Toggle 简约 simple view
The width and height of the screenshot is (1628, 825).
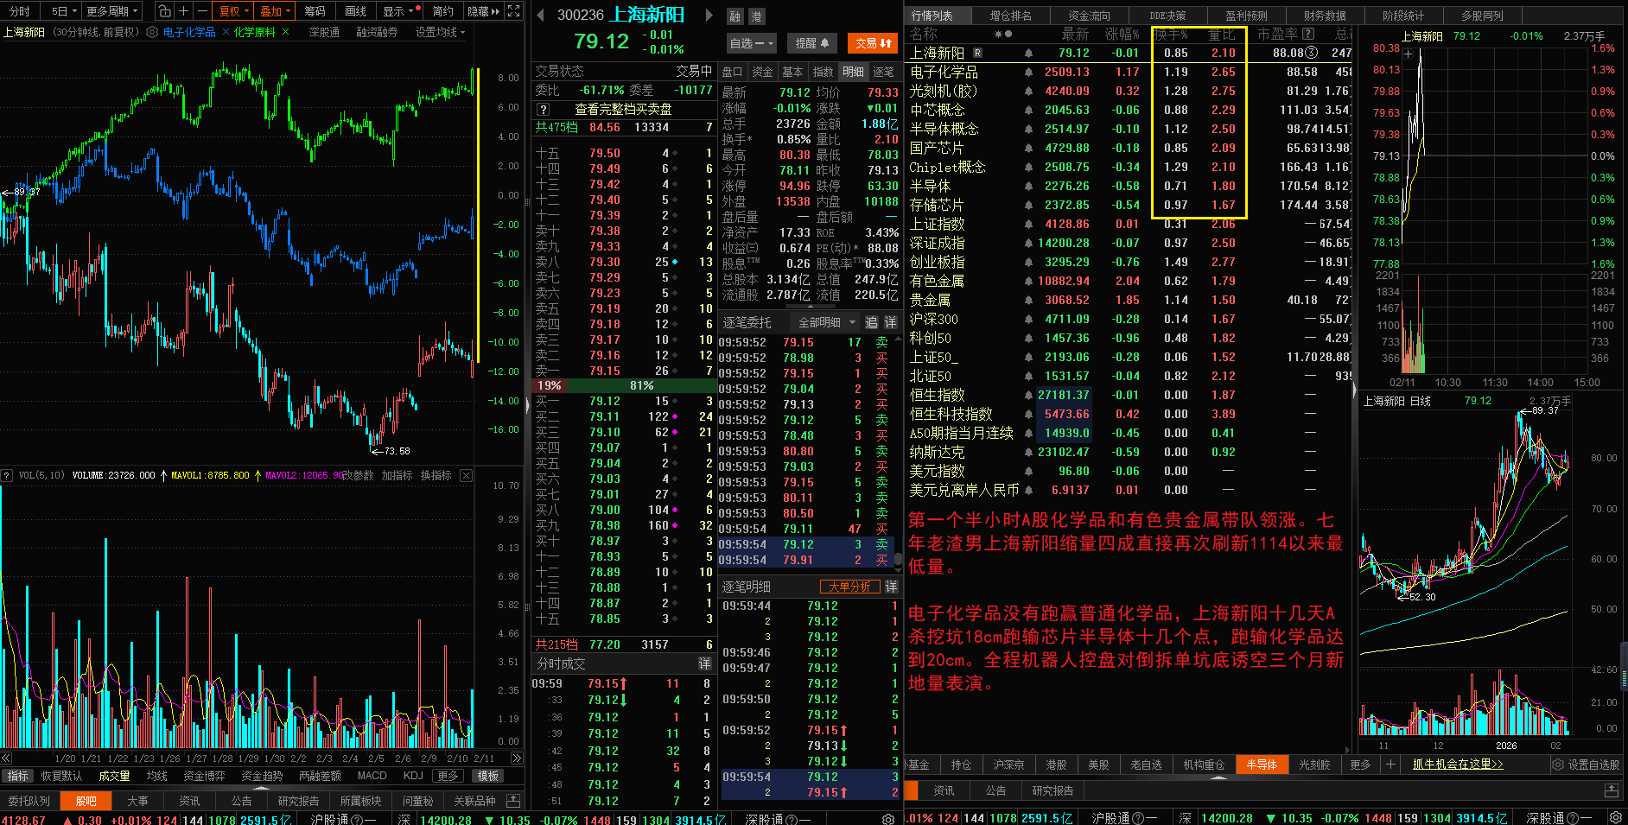pos(442,11)
